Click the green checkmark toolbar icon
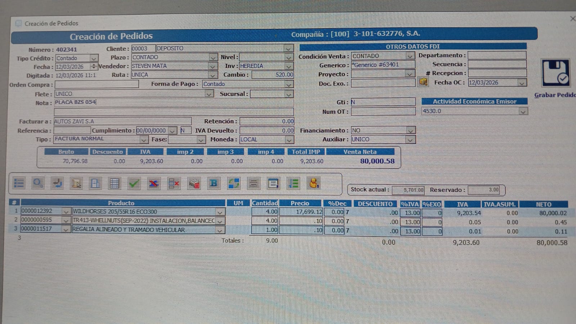576x324 pixels. click(x=134, y=183)
